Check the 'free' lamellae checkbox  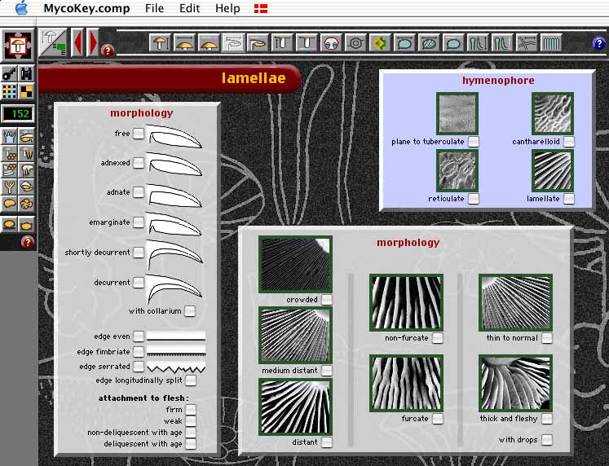point(139,134)
